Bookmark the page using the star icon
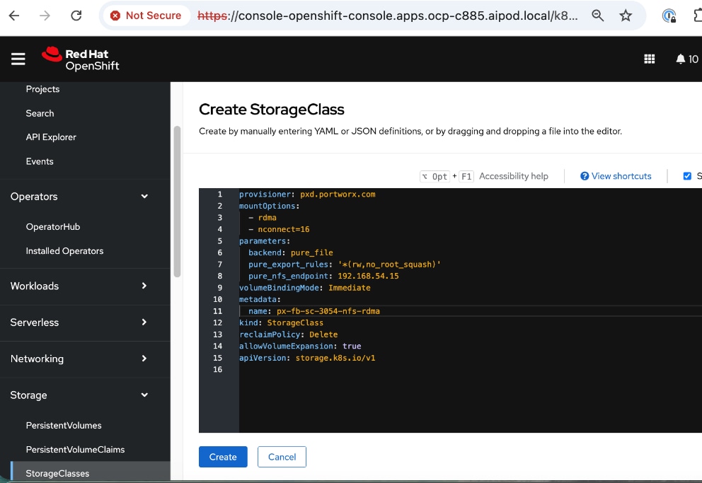The width and height of the screenshot is (702, 483). click(x=626, y=15)
